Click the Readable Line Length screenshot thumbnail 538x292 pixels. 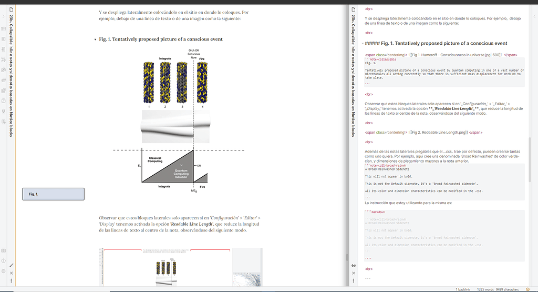pyautogui.click(x=181, y=267)
